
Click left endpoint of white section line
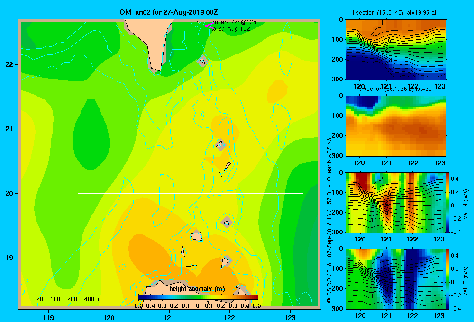click(79, 193)
